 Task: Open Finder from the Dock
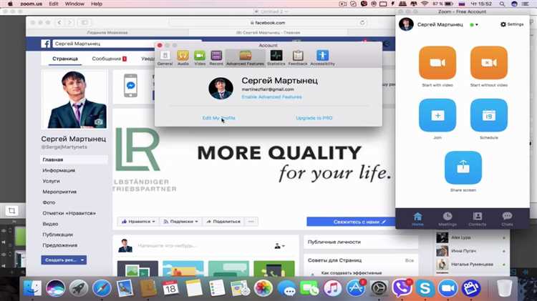click(32, 288)
